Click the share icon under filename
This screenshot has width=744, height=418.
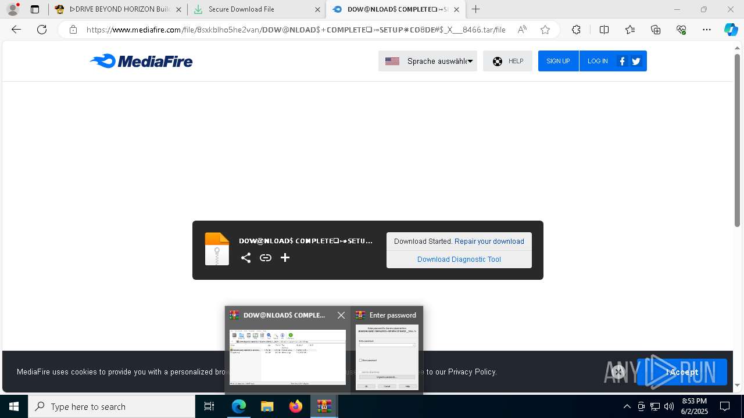click(246, 258)
